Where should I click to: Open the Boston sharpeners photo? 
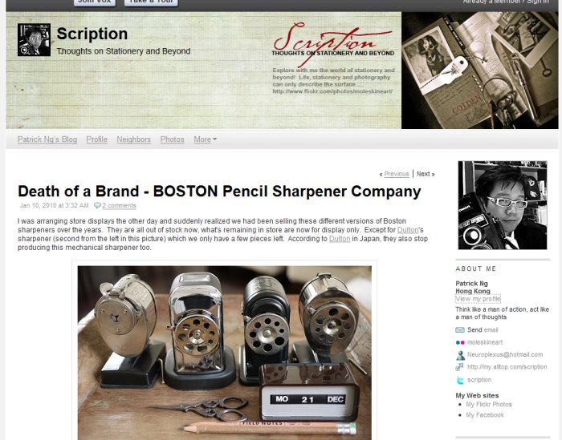[x=224, y=353]
